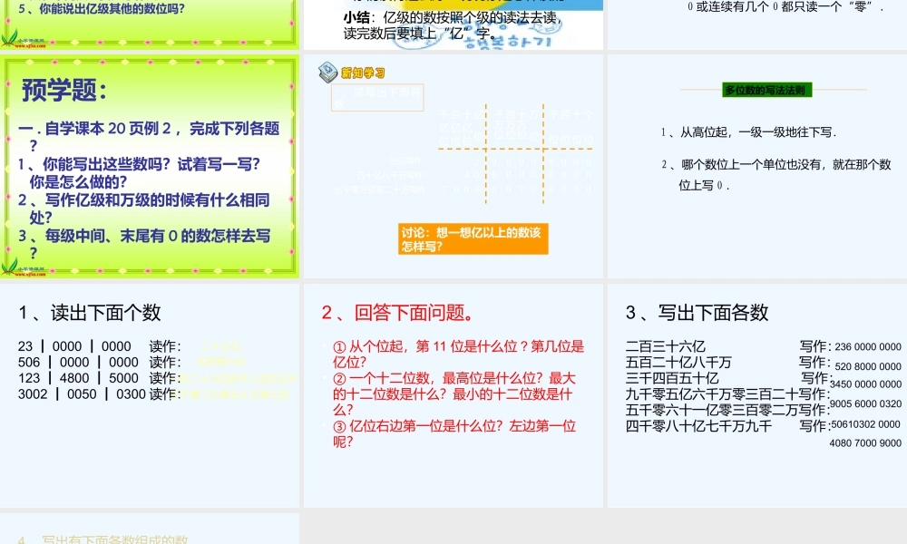Click the text 都只读一个 "零"
Viewport: 907px width, 544px height.
828,7
